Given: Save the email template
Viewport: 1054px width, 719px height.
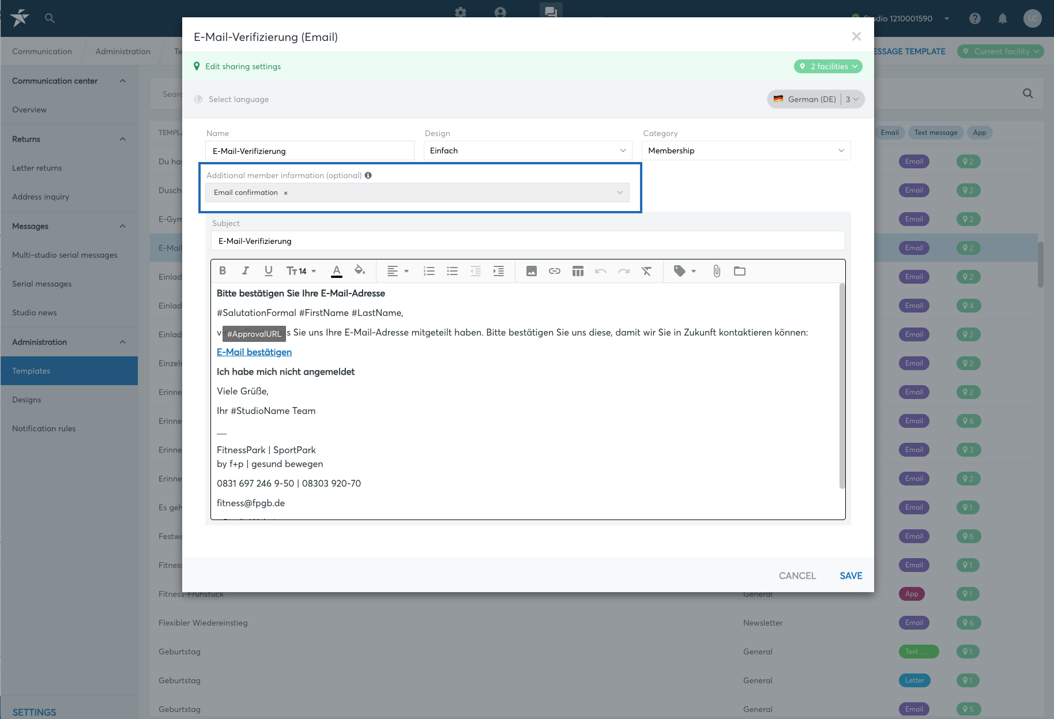Looking at the screenshot, I should [851, 575].
